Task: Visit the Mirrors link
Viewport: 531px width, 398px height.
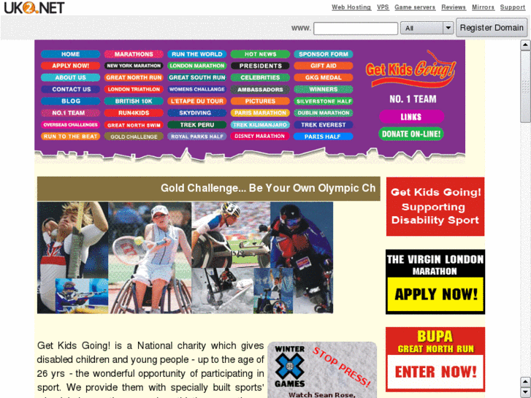Action: [x=484, y=7]
